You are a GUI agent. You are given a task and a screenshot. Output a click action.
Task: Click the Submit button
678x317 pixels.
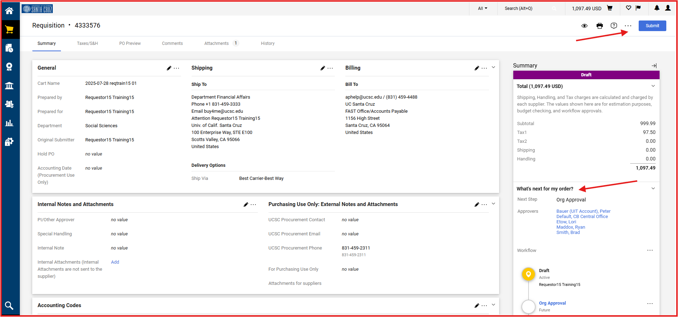[x=652, y=26]
